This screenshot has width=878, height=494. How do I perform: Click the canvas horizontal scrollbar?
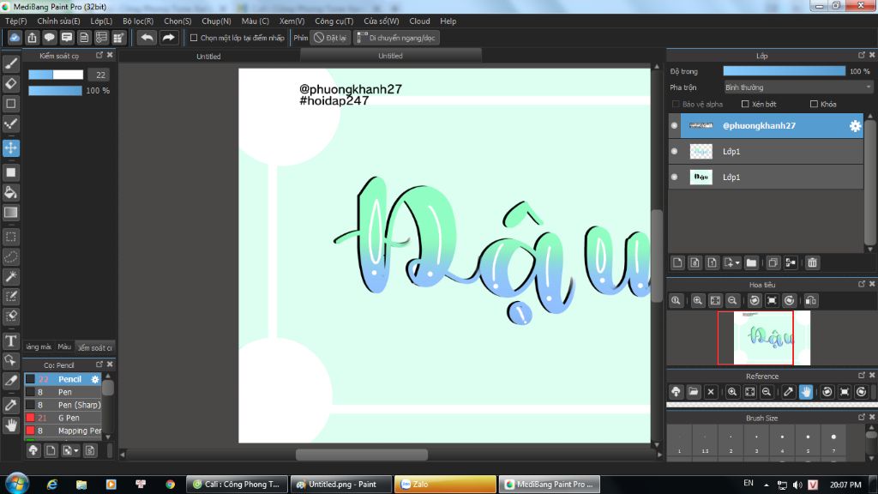click(362, 455)
